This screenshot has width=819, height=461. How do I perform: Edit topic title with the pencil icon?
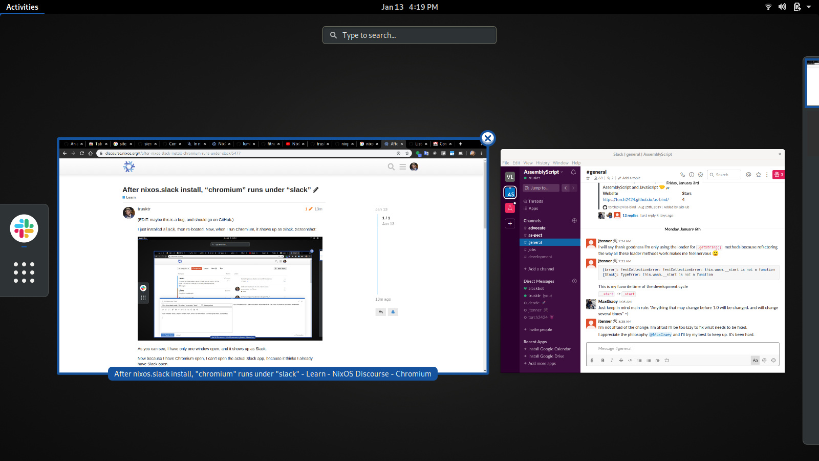click(x=316, y=190)
